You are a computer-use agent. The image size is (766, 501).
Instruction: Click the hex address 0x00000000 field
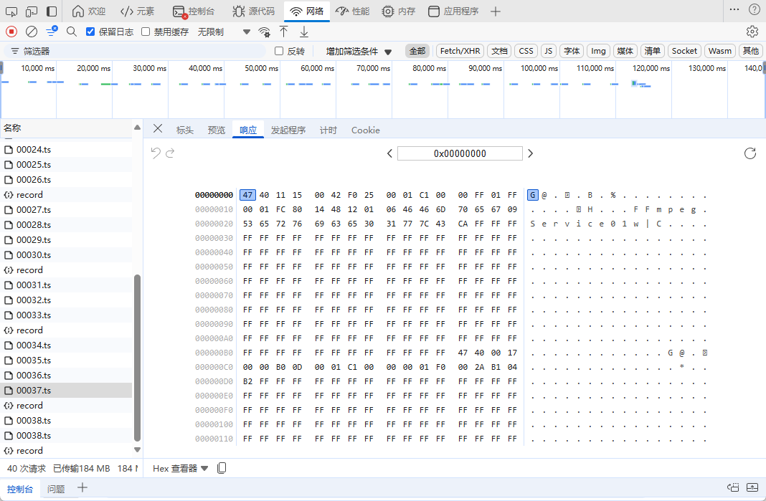point(460,153)
